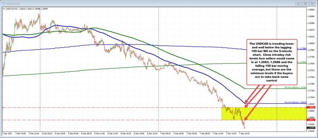The image size is (318, 138).
Task: Select the yellow highlighted price zone rectangle
Action: tap(264, 114)
